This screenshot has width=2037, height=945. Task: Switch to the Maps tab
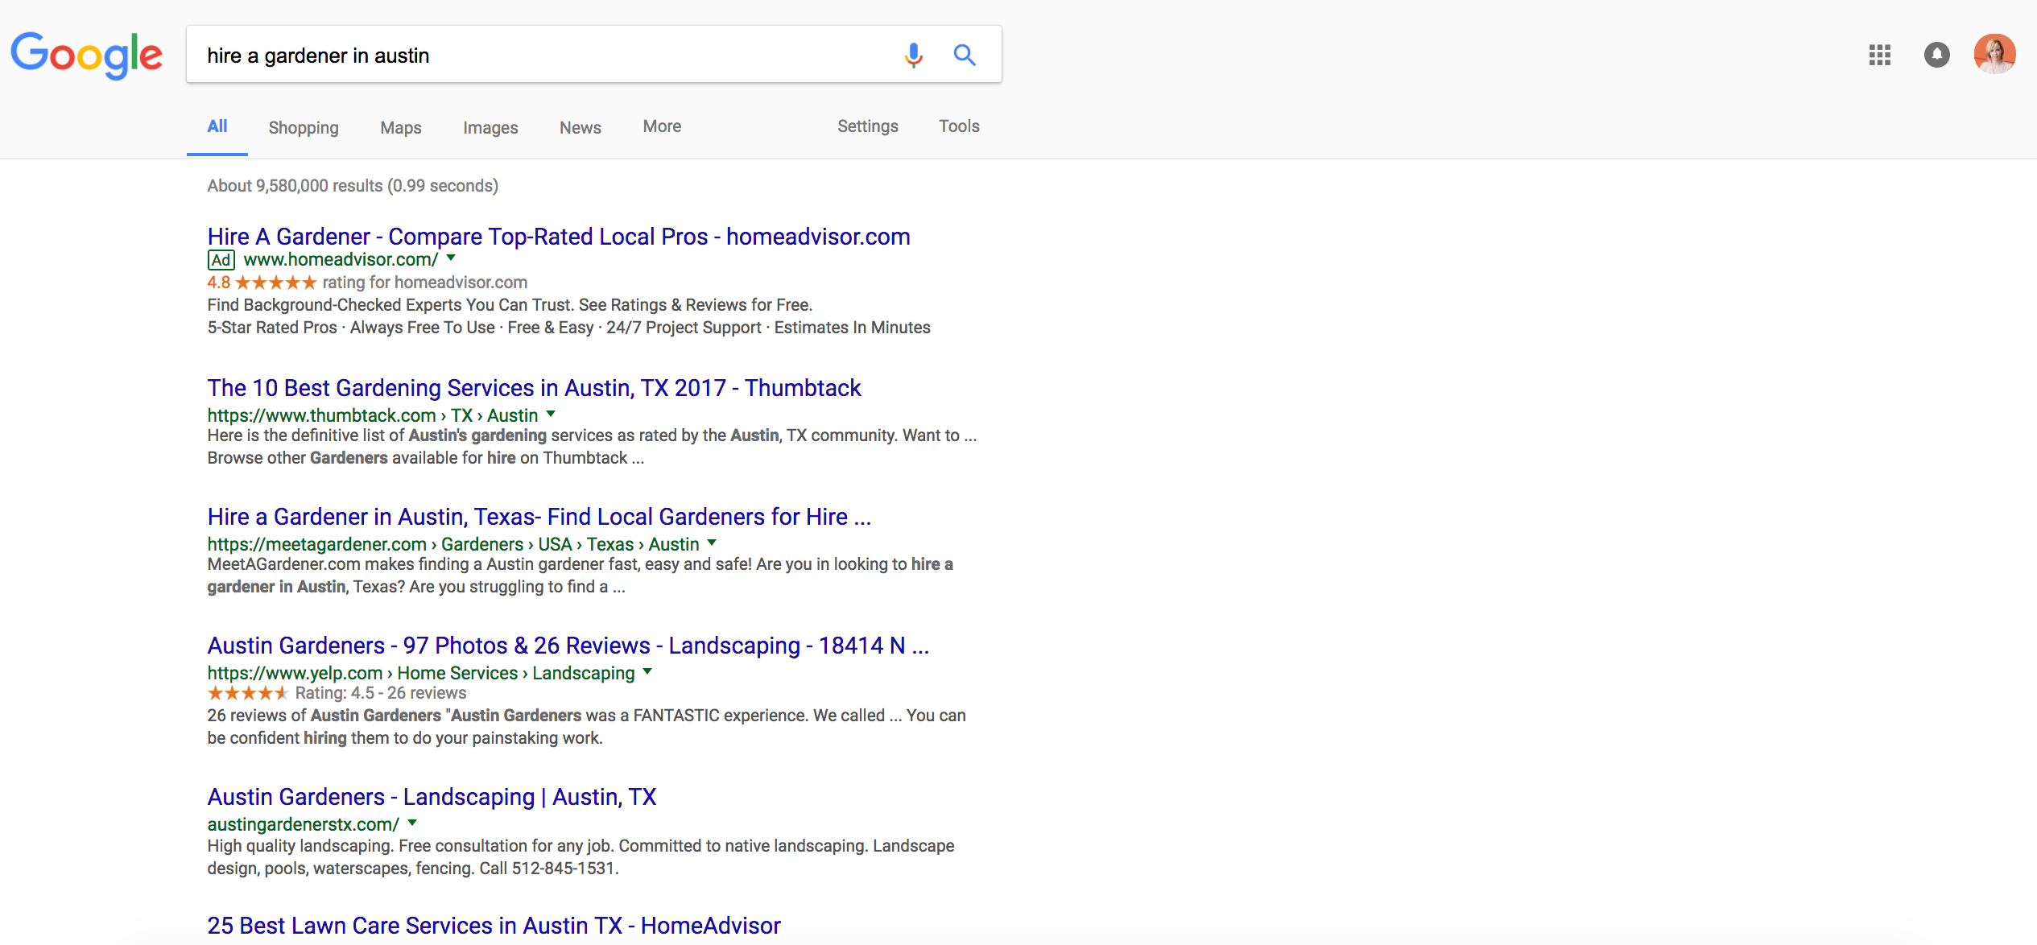[x=401, y=128]
